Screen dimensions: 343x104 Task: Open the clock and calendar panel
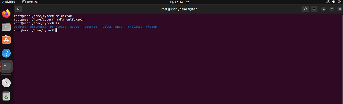[x=180, y=2]
